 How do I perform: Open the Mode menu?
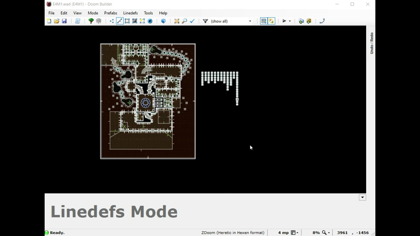pyautogui.click(x=93, y=13)
